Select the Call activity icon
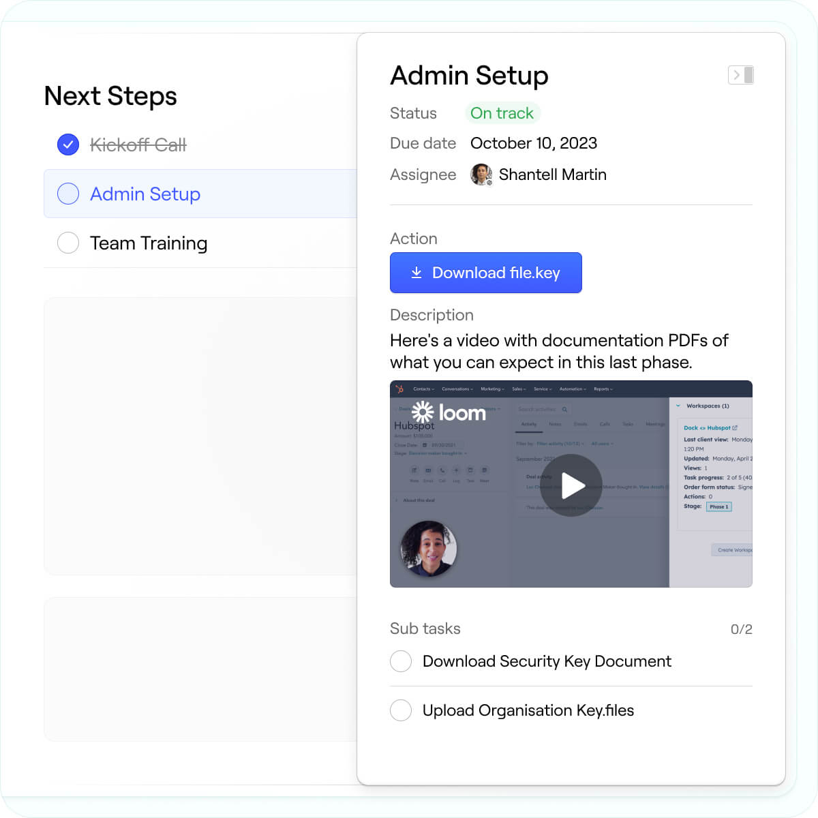 tap(442, 470)
